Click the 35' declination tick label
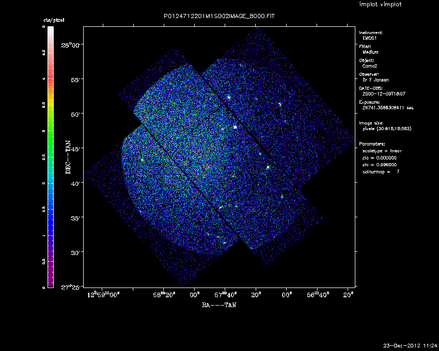Image resolution: width=439 pixels, height=351 pixels. [76, 218]
